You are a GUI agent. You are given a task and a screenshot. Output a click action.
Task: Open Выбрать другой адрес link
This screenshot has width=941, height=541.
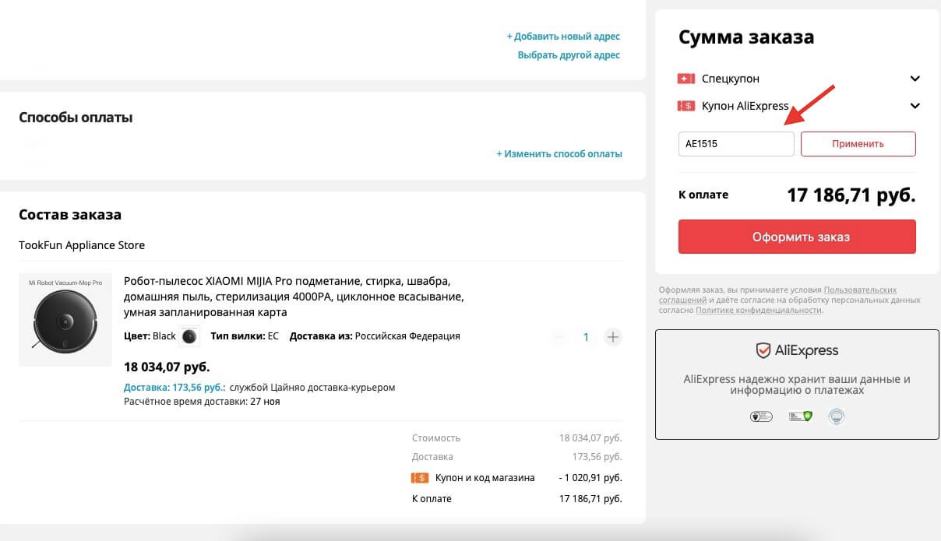pos(569,54)
